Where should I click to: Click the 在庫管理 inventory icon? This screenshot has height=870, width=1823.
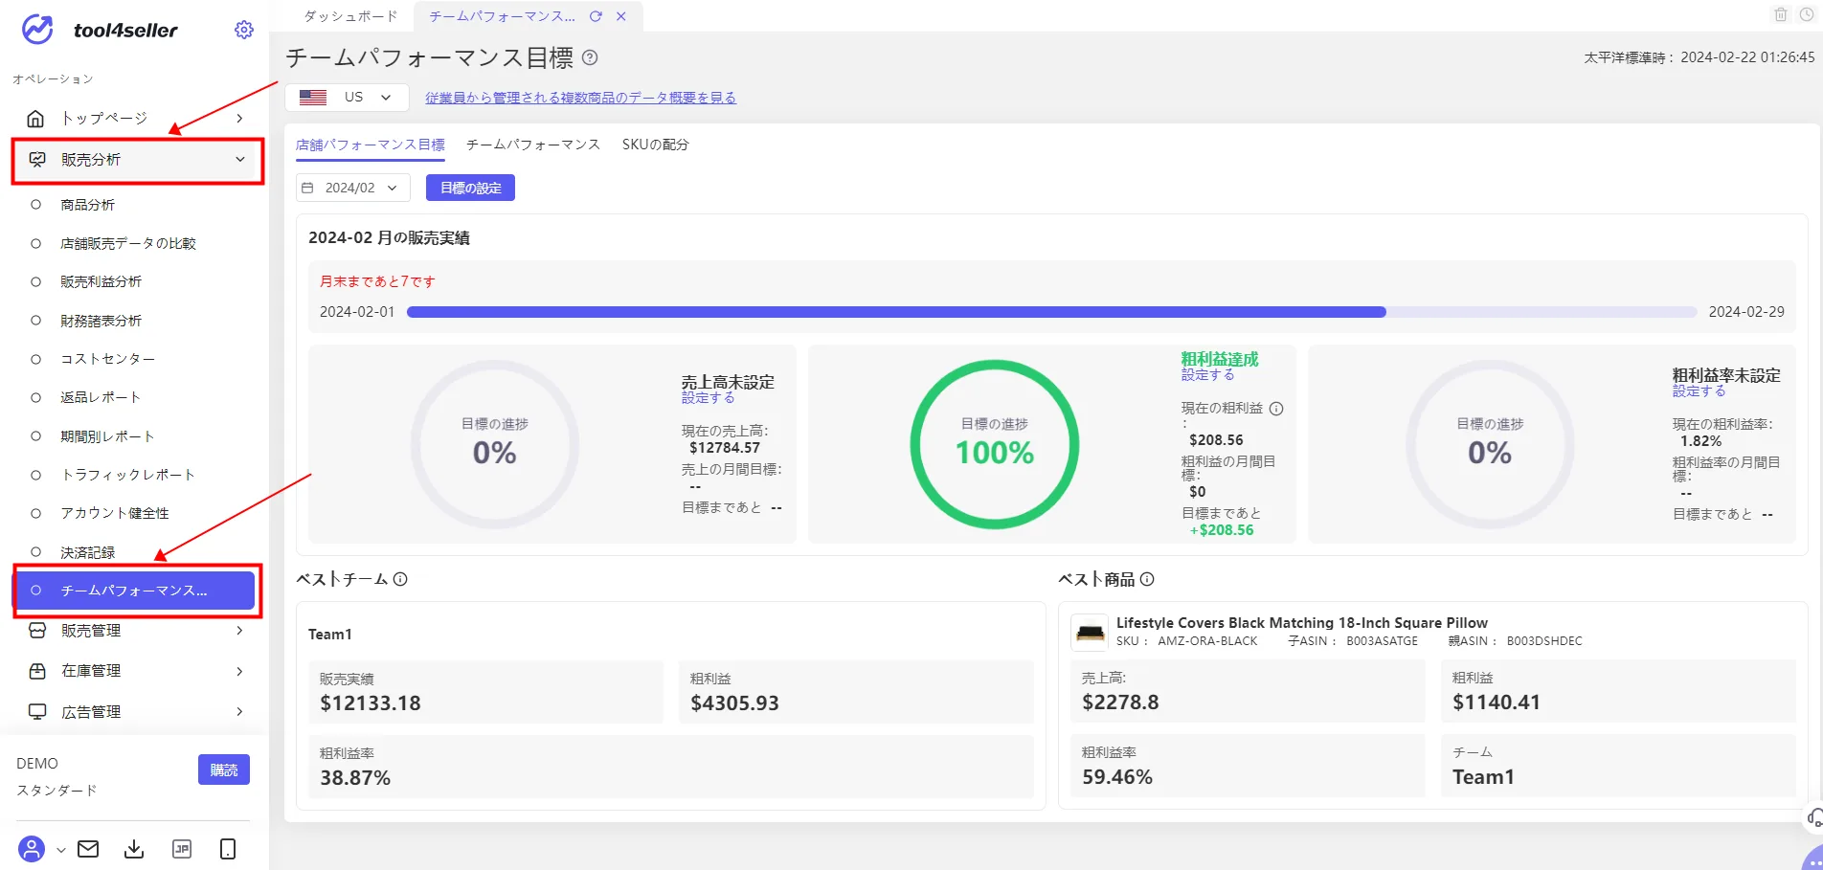pyautogui.click(x=37, y=671)
